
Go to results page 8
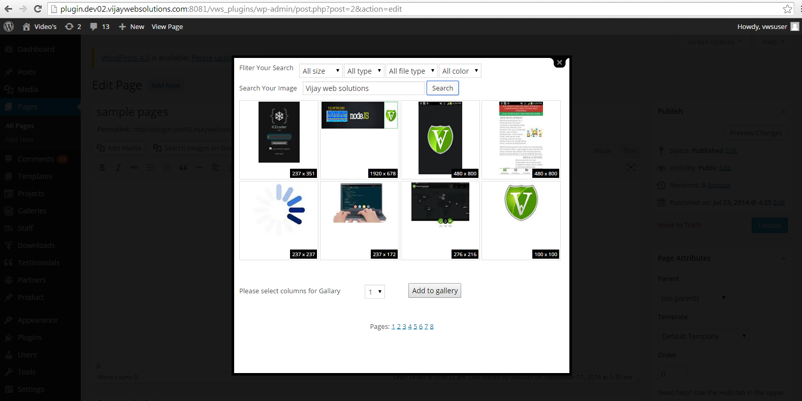click(x=432, y=327)
